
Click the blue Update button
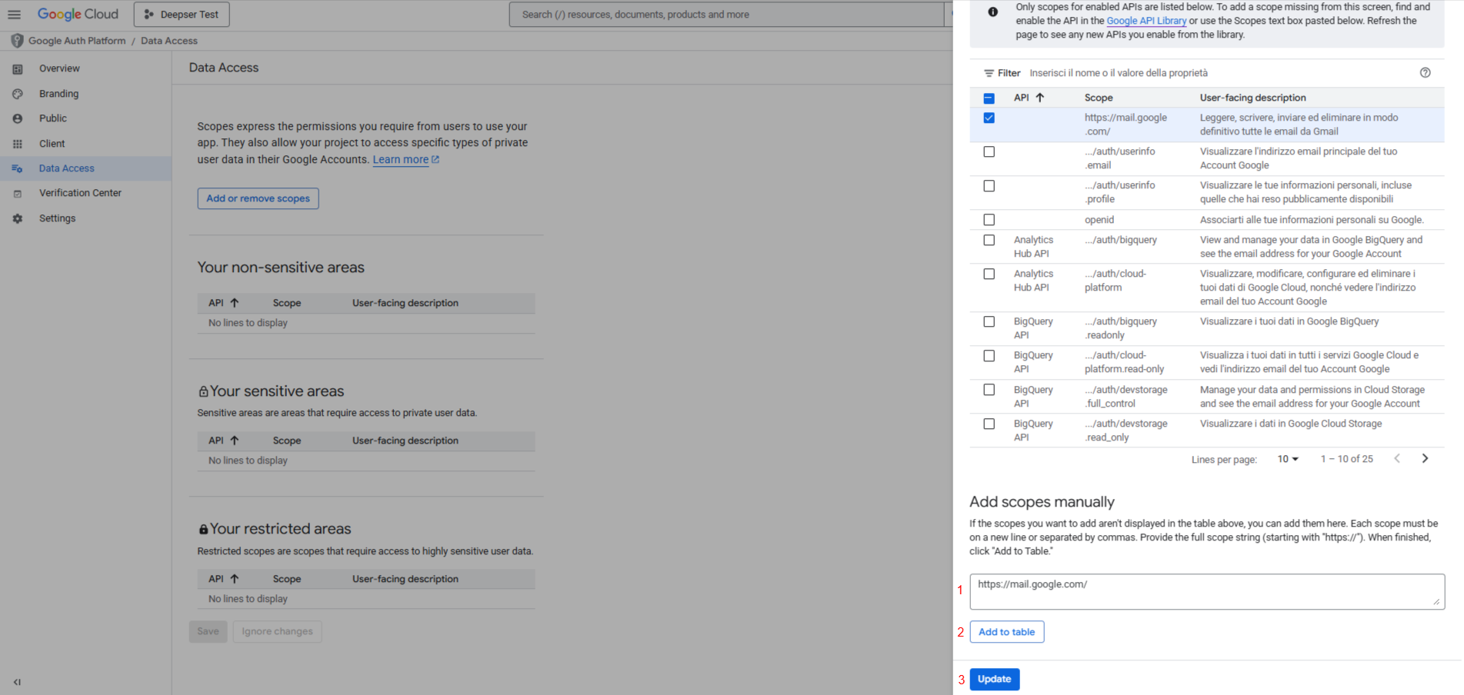tap(994, 680)
